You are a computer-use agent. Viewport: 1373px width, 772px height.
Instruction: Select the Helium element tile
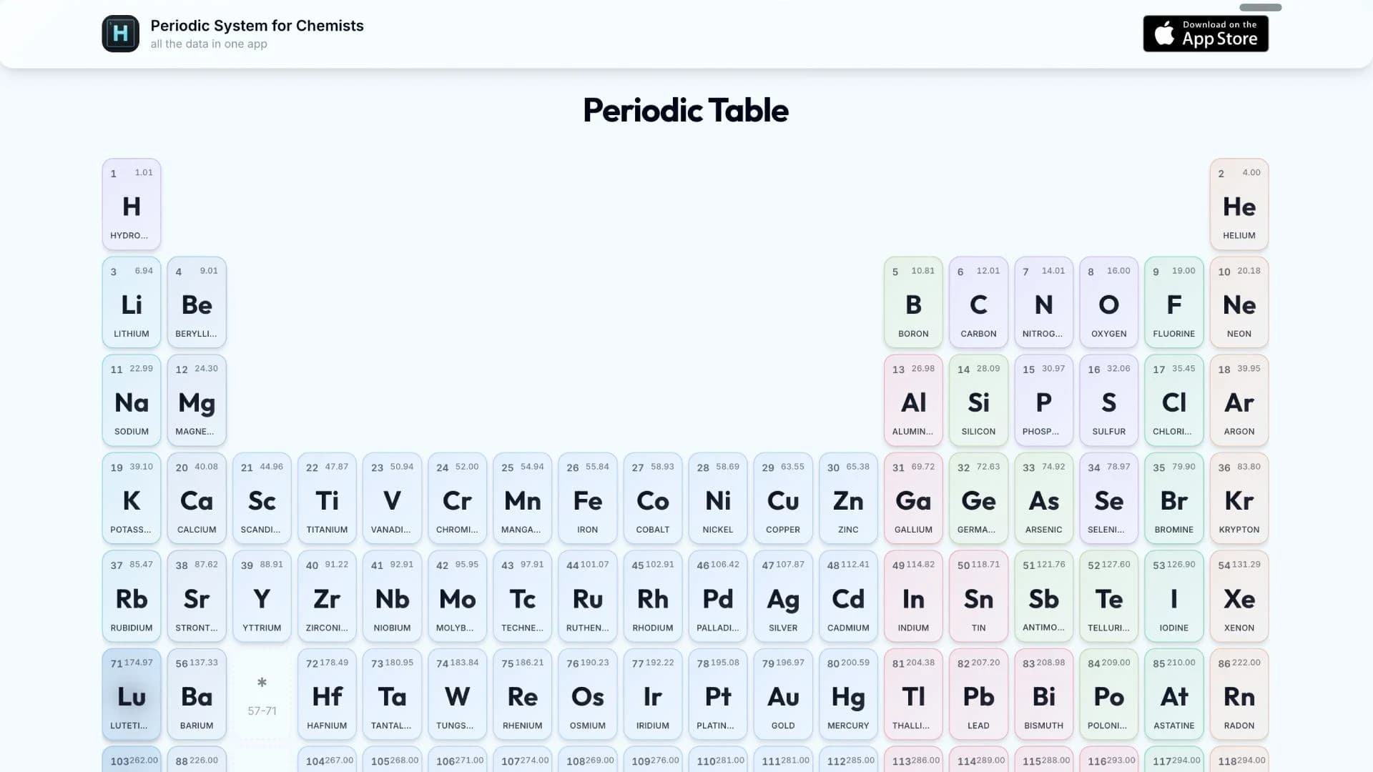coord(1239,205)
